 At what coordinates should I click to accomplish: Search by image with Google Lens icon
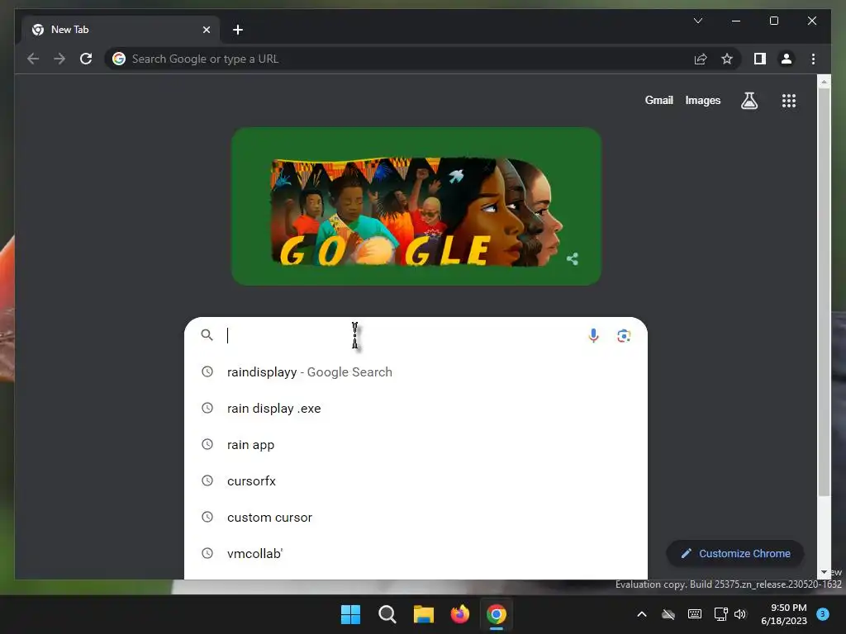tap(624, 335)
